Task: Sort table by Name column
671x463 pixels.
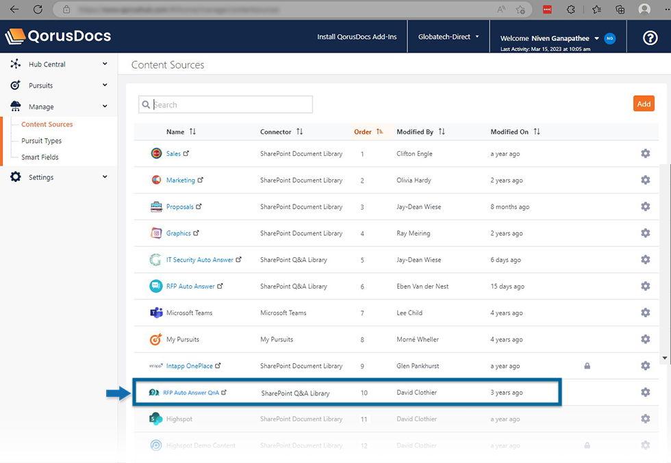Action: tap(181, 132)
